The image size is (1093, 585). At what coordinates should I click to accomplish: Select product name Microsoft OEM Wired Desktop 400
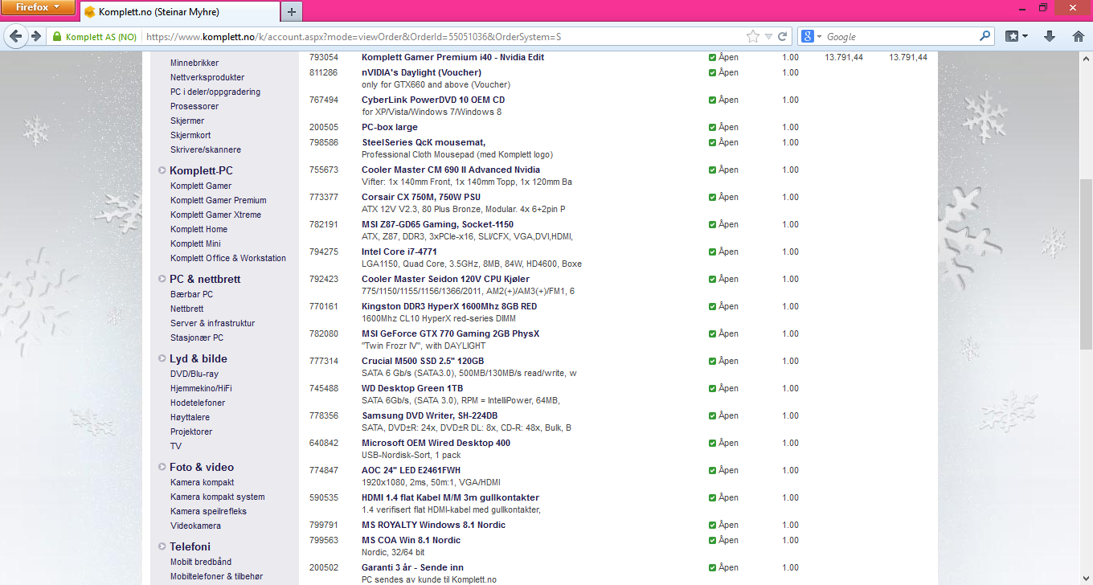436,443
